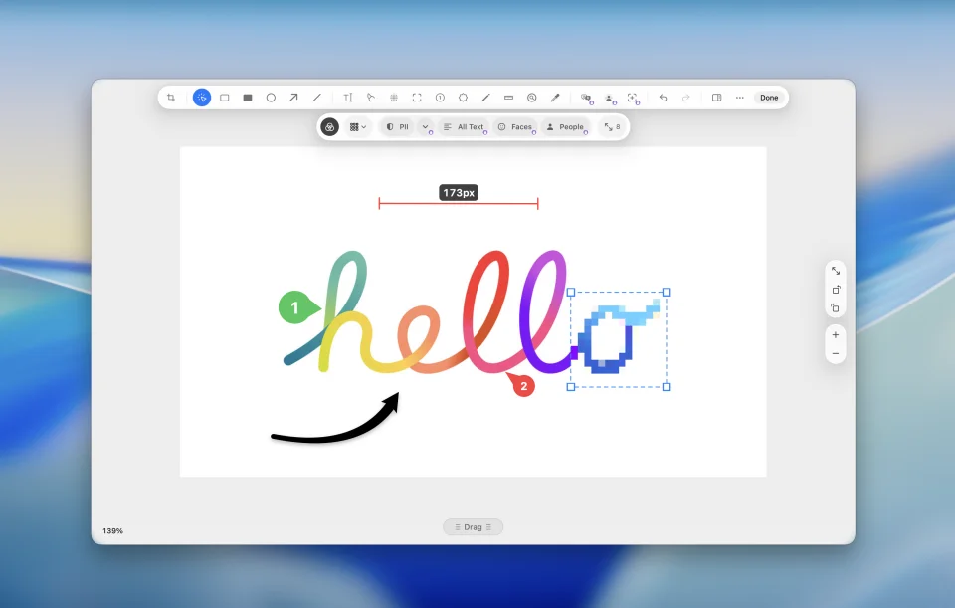The image size is (955, 608).
Task: Click the auto-redact person icon in top toolbar
Action: (x=609, y=98)
